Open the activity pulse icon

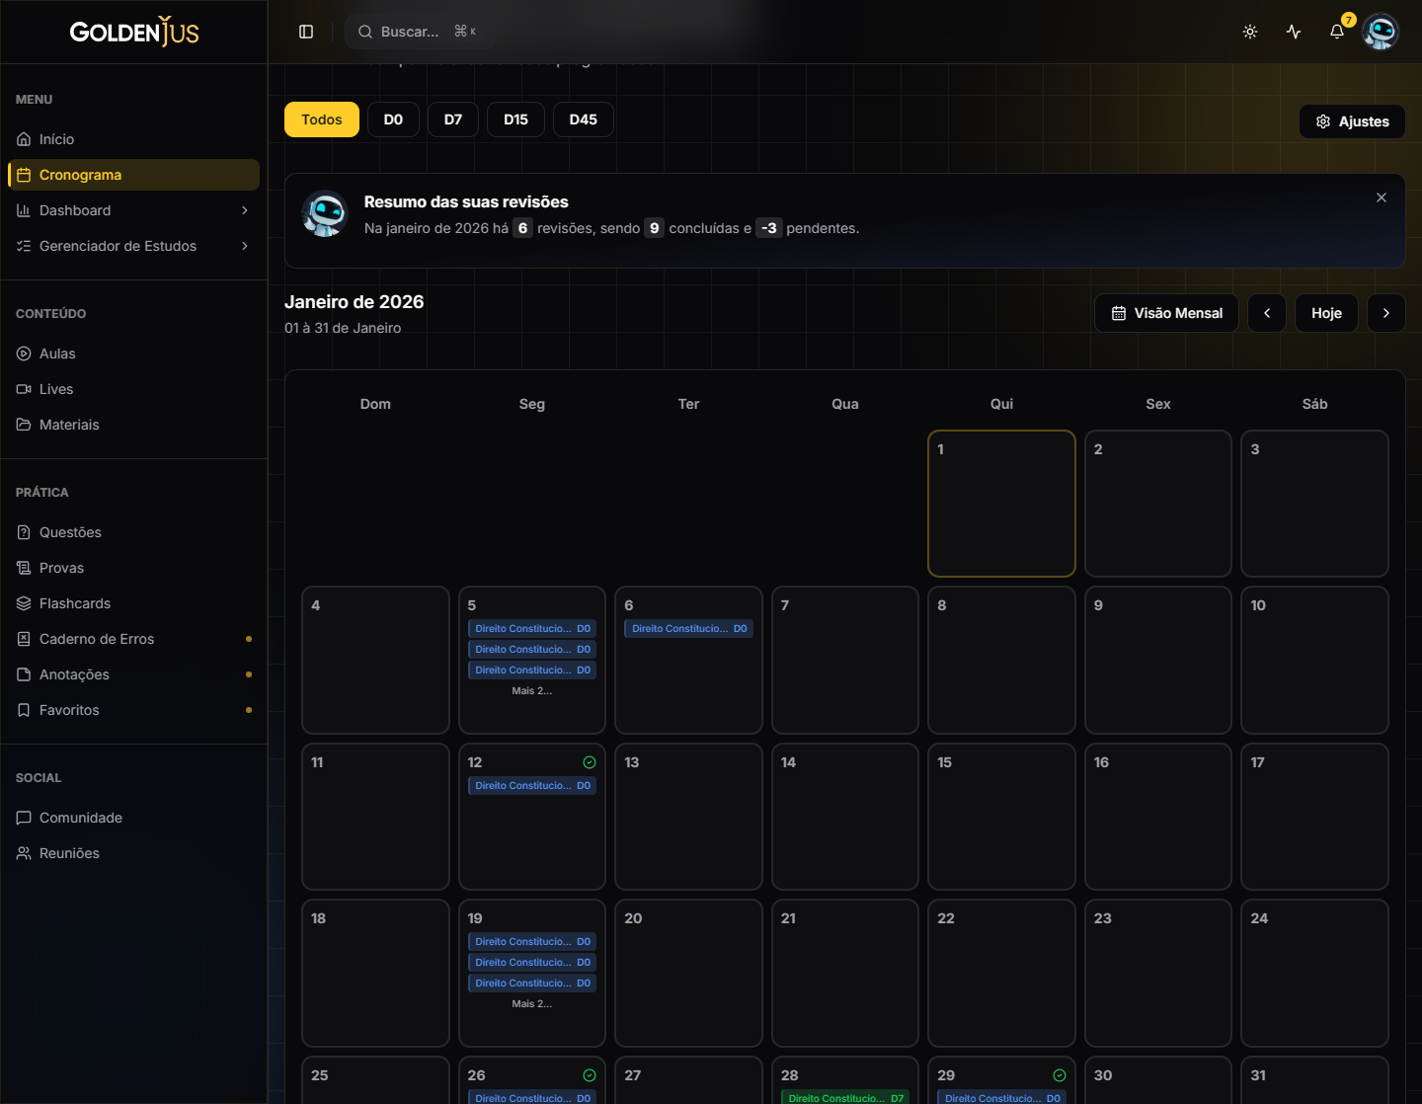(x=1294, y=32)
